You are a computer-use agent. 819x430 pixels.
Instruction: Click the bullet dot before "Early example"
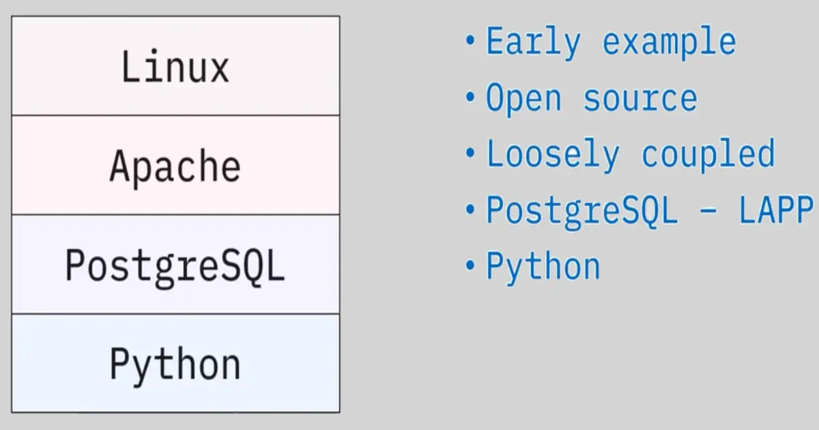tap(470, 40)
